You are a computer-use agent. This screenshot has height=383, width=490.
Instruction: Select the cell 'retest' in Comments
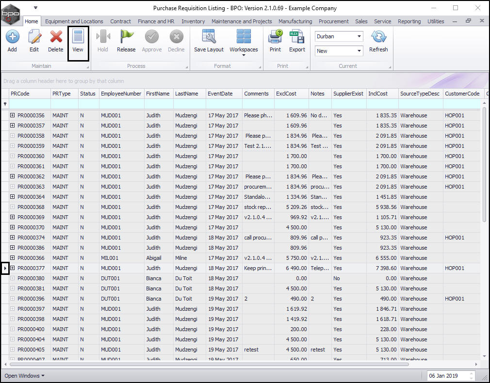pyautogui.click(x=258, y=350)
